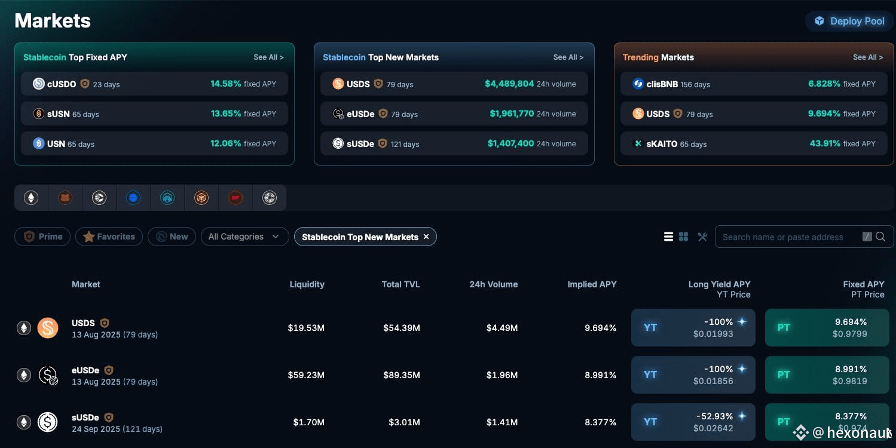Click the 24 Sep 2025 (121 days) maturity text
Screen dimensions: 896x448
(117, 429)
